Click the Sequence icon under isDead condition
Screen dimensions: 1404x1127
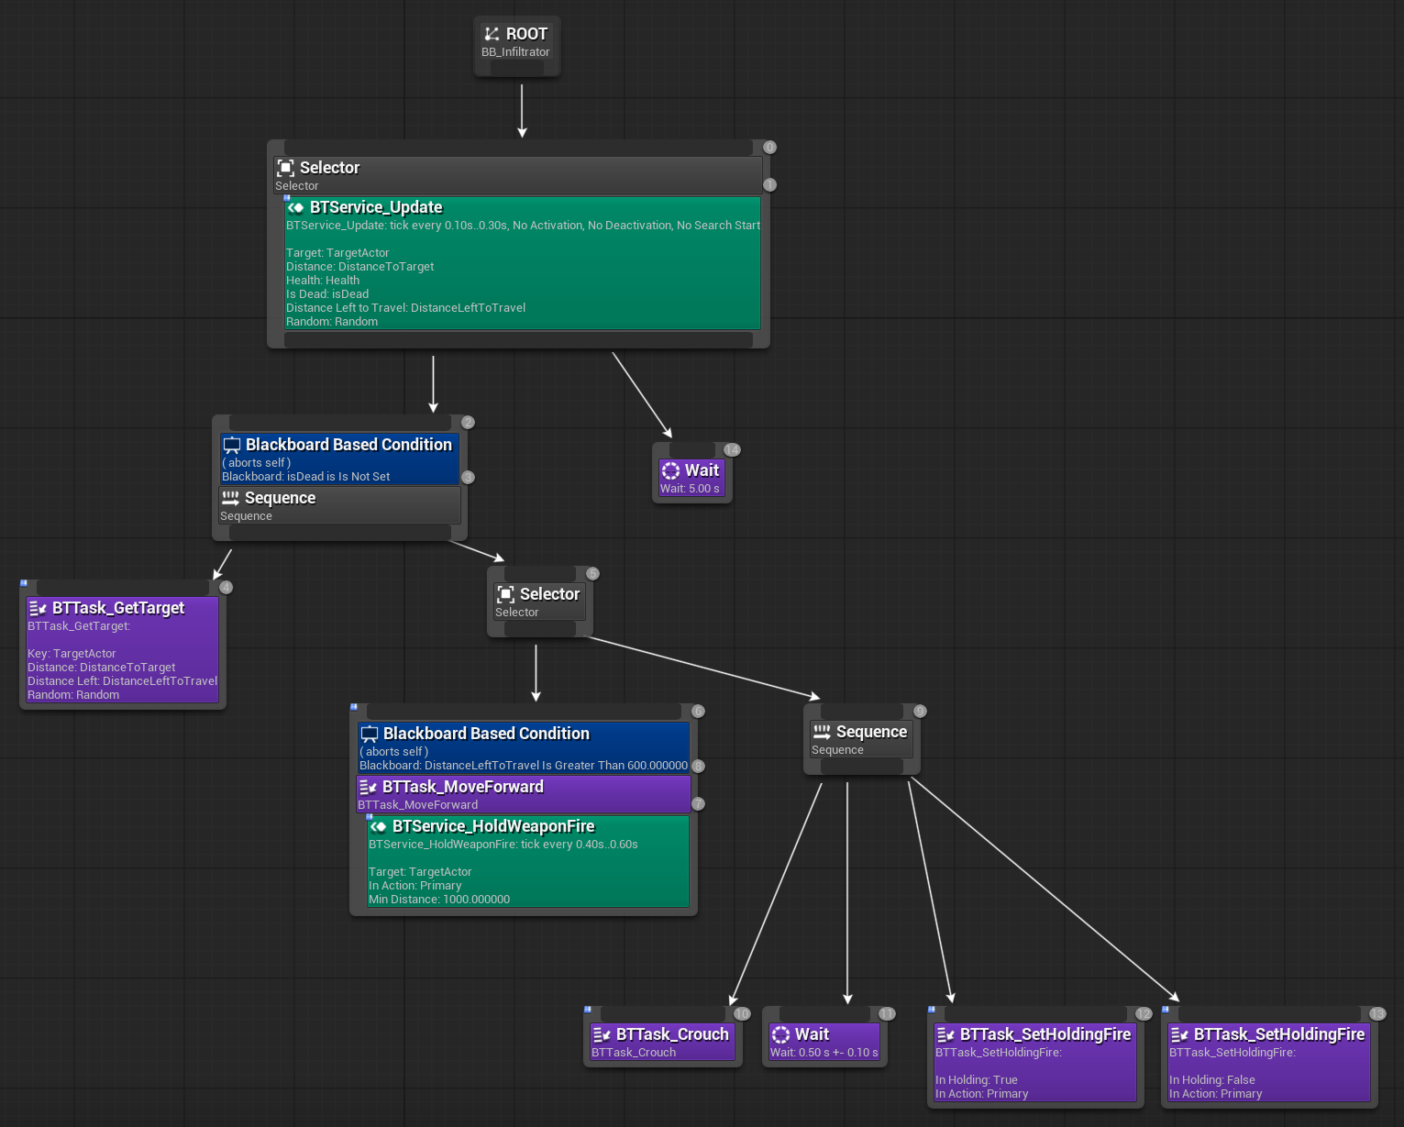(x=231, y=498)
